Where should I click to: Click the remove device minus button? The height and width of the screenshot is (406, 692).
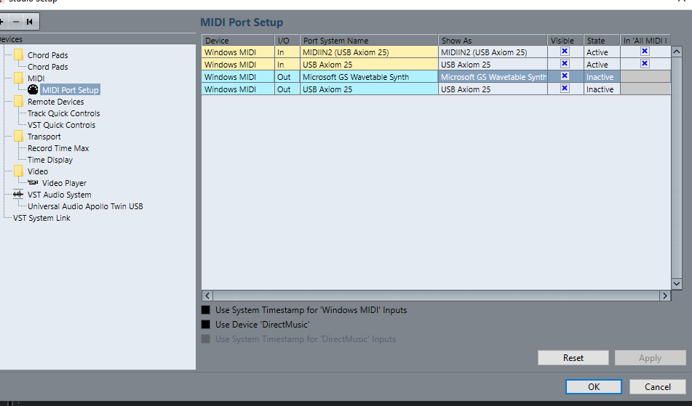tap(16, 22)
